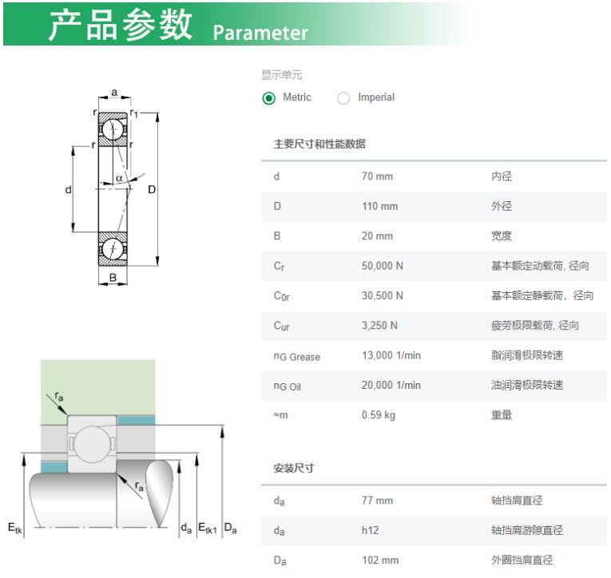The height and width of the screenshot is (578, 611).
Task: Click the 重量 label
Action: tap(501, 415)
